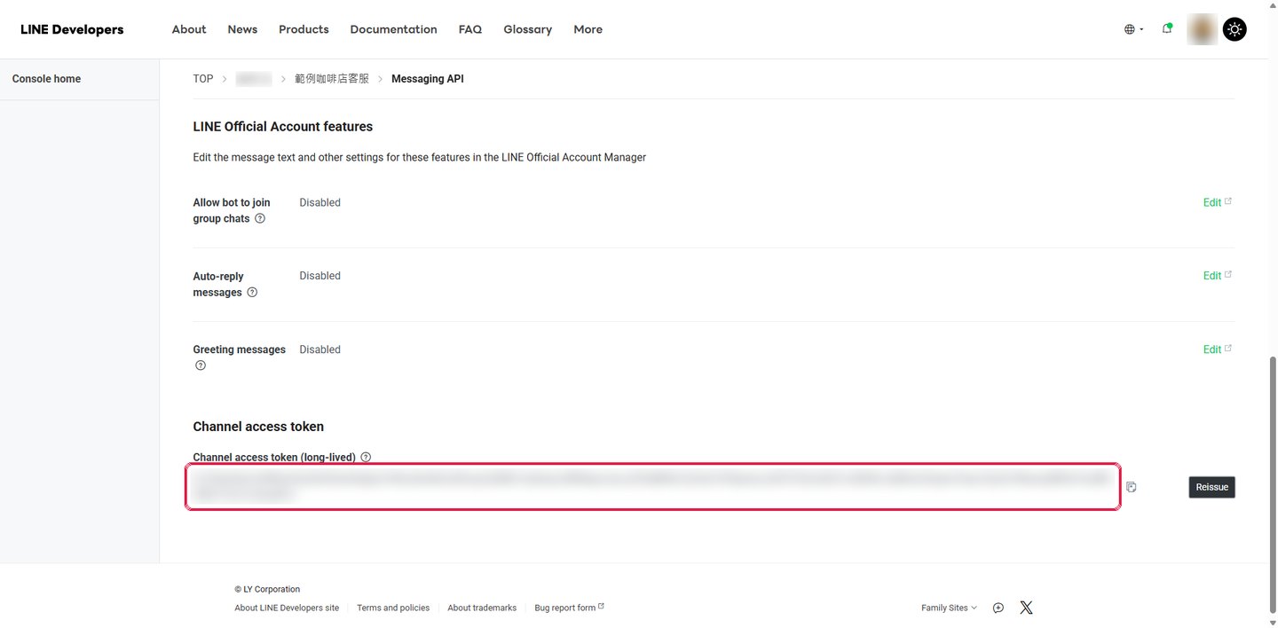Show help for Auto-reply messages
Image resolution: width=1278 pixels, height=628 pixels.
(252, 292)
